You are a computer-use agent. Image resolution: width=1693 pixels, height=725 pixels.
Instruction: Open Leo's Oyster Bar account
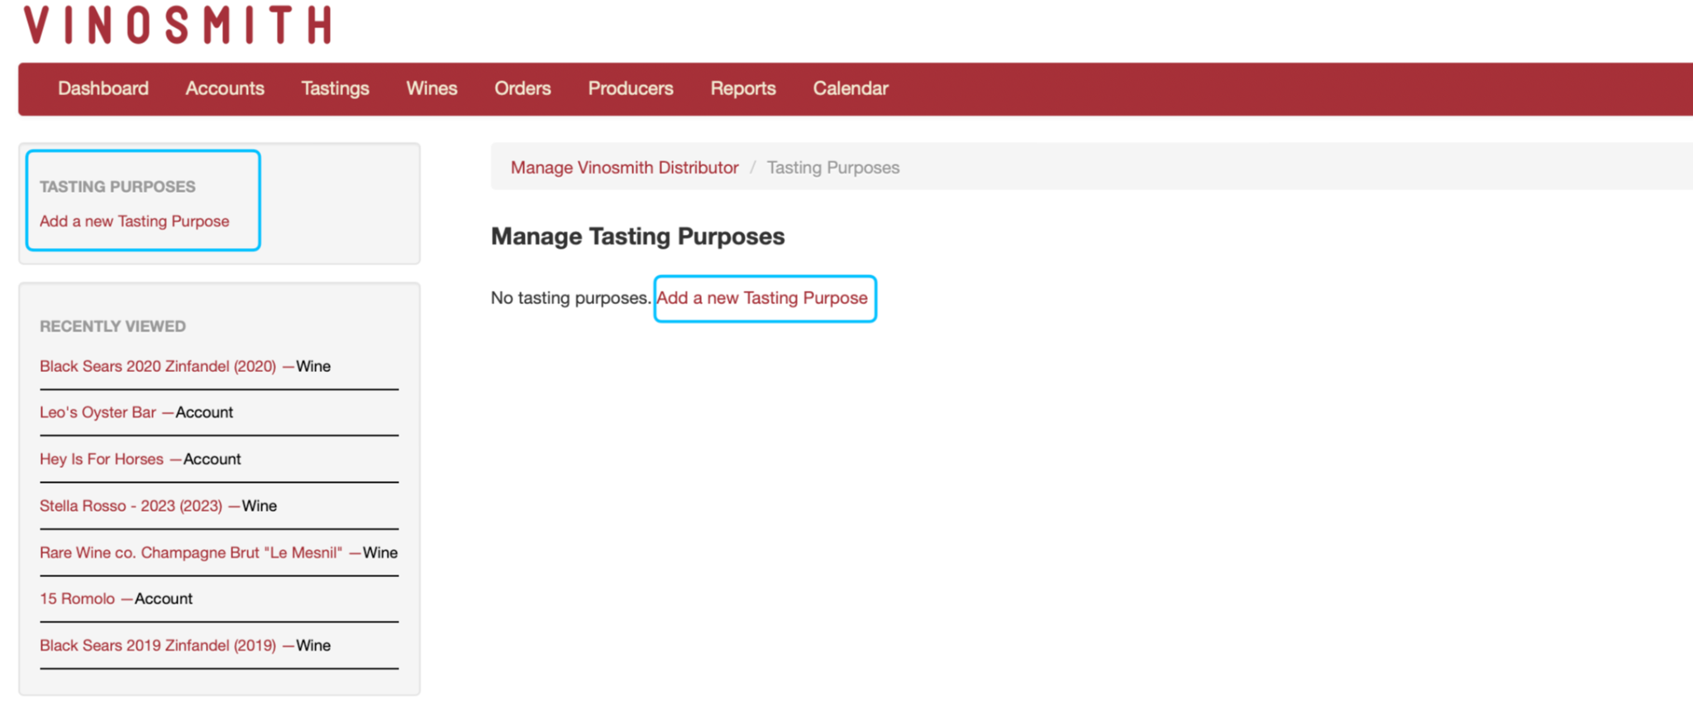click(98, 413)
